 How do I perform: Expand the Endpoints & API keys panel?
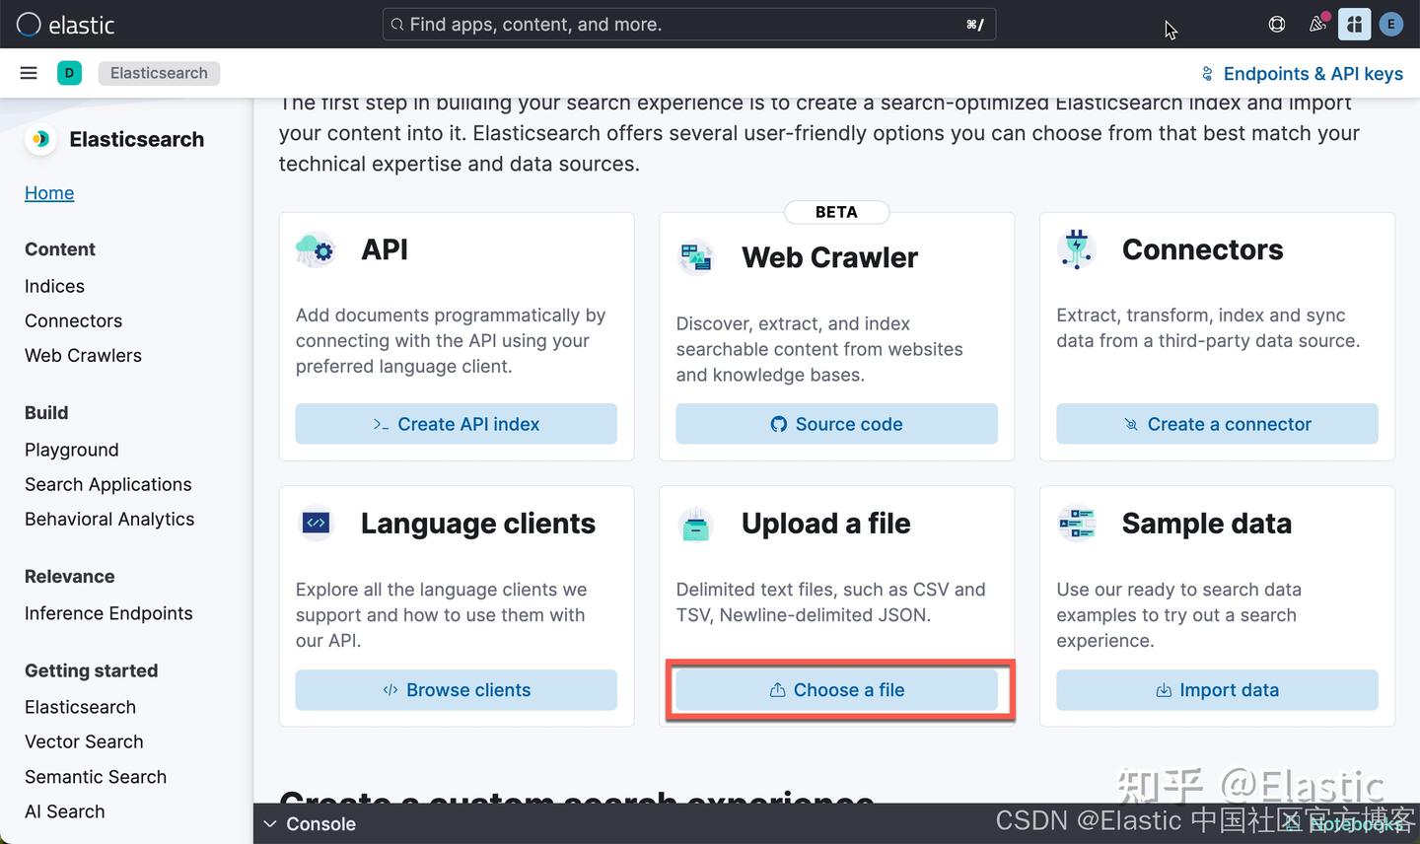tap(1302, 73)
